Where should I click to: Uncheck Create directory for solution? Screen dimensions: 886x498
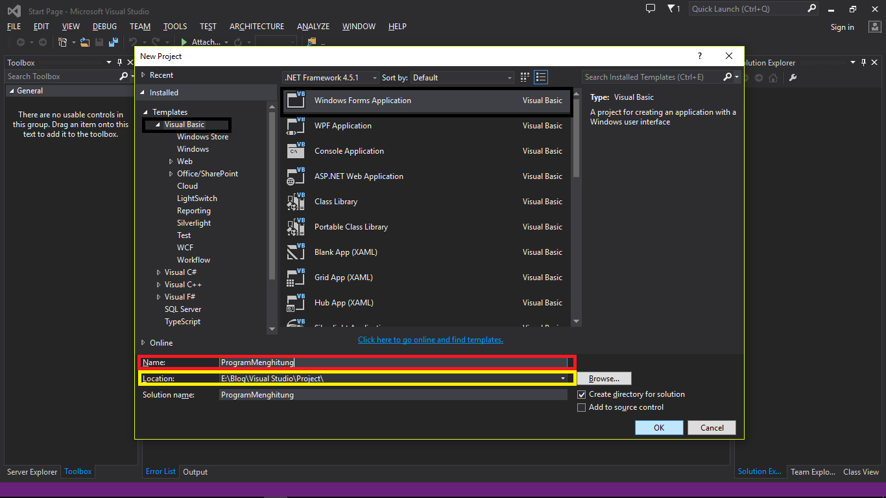582,394
